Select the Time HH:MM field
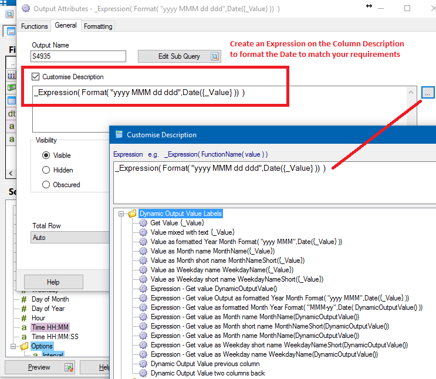This screenshot has width=436, height=379. point(50,327)
